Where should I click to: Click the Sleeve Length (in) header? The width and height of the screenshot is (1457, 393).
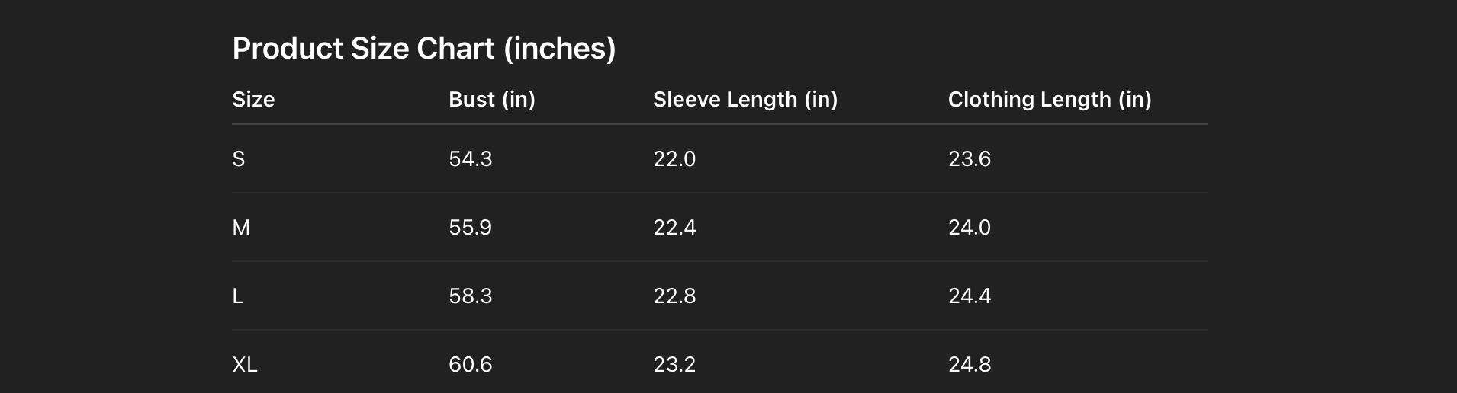pyautogui.click(x=745, y=100)
